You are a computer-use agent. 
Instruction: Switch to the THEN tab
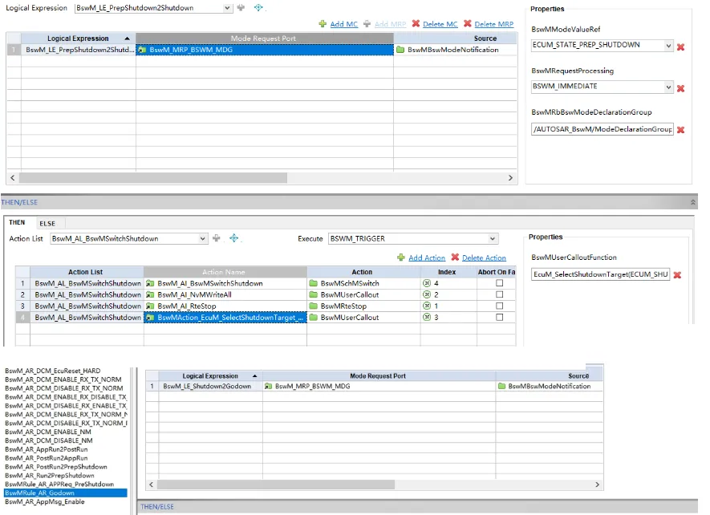click(x=17, y=222)
